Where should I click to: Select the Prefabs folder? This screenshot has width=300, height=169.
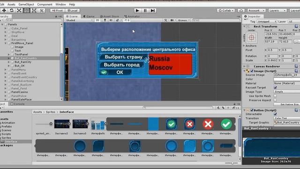click(7, 126)
